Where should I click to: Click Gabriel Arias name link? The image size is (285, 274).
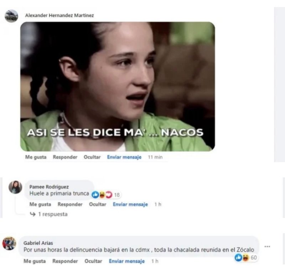38,243
